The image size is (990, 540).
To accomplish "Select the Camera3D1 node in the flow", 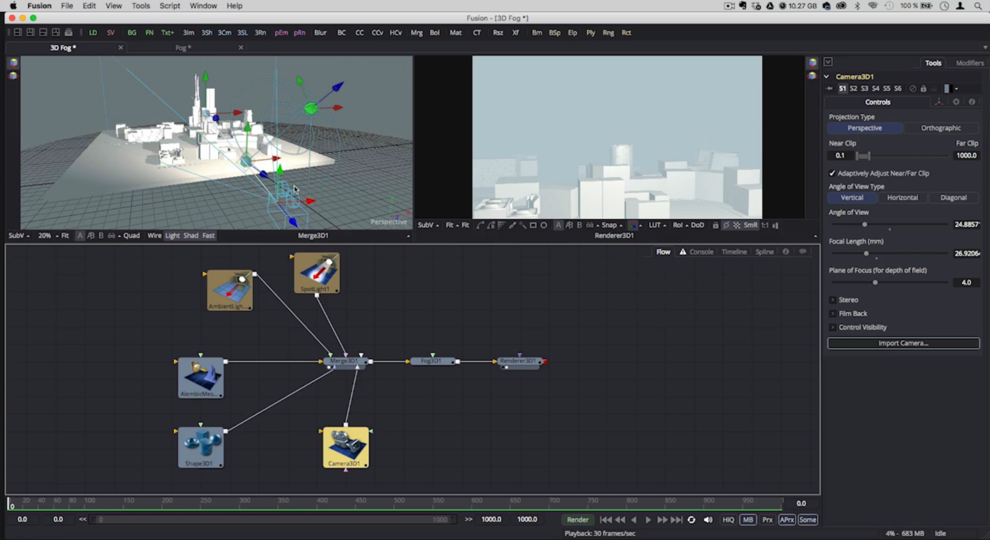I will pos(345,447).
